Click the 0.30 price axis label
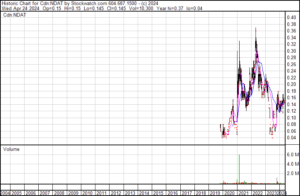 291,51
